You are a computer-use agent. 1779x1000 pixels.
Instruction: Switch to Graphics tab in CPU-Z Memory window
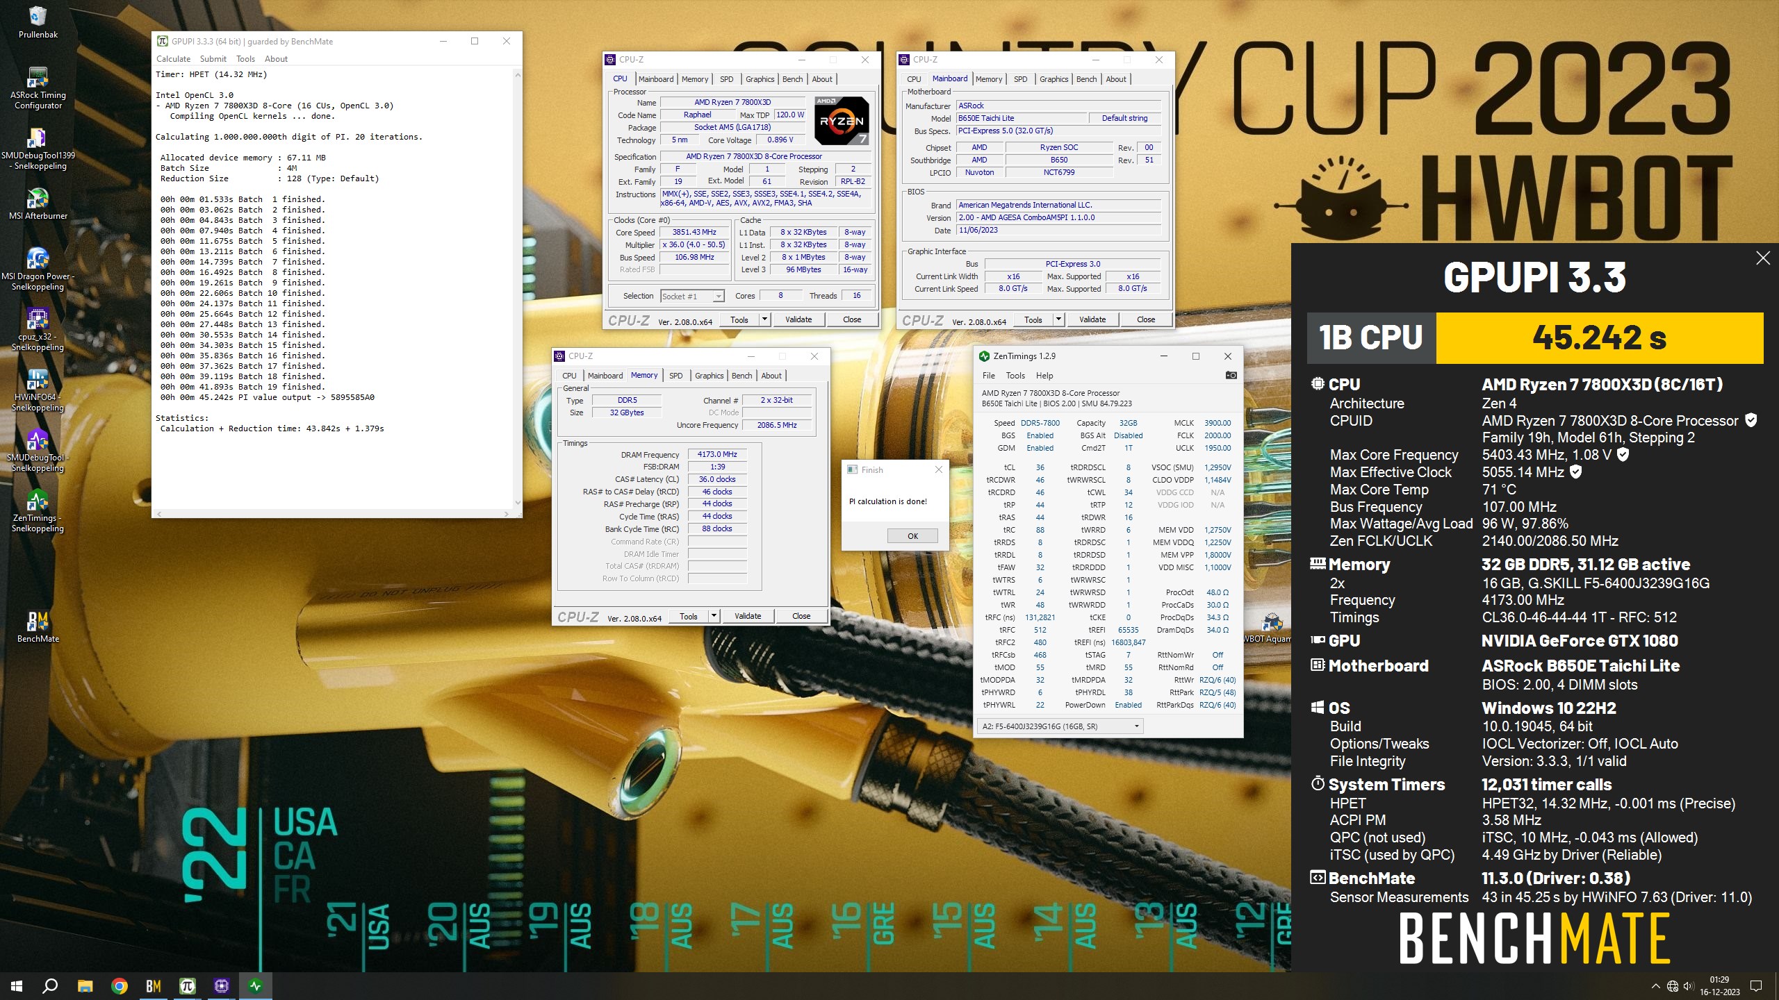(709, 376)
